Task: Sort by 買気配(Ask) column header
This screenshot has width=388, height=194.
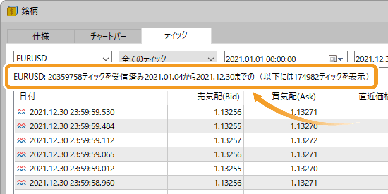Action: 282,97
